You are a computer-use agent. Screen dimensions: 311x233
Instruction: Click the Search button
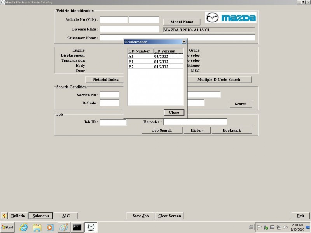241,104
